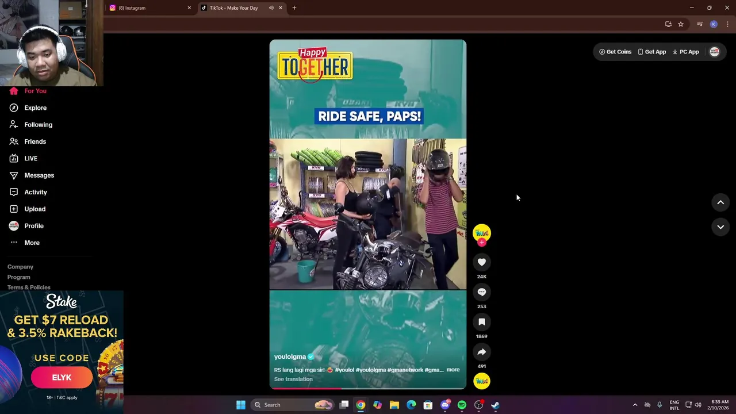This screenshot has width=736, height=414.
Task: Open Task View on the taskbar
Action: click(344, 405)
